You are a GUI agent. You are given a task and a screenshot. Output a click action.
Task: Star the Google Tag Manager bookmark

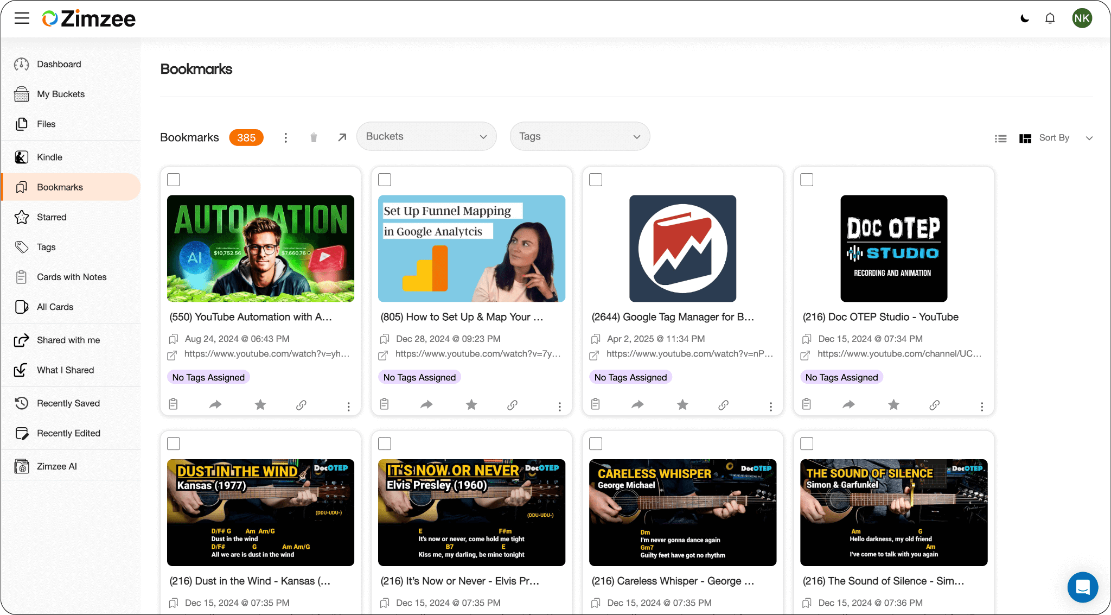pos(682,405)
